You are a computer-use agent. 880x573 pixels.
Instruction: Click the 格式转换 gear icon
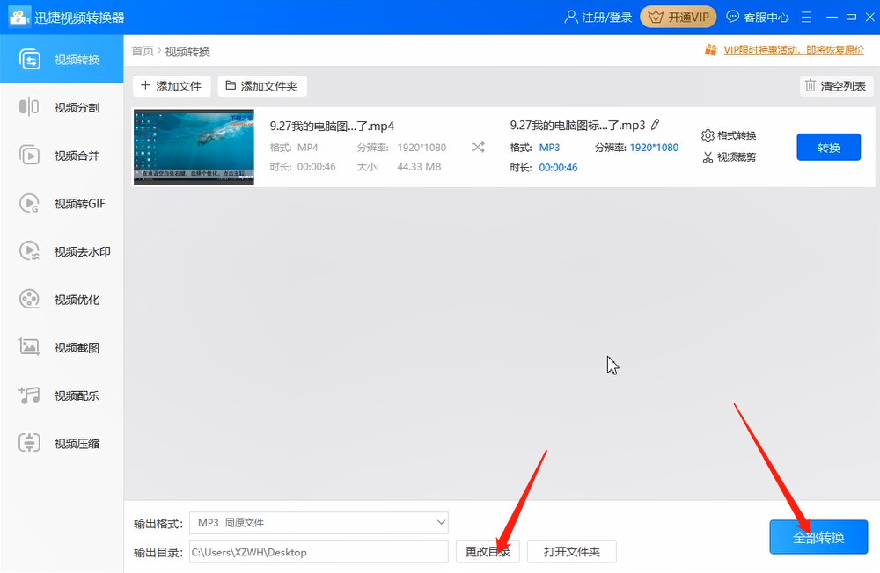tap(742, 134)
